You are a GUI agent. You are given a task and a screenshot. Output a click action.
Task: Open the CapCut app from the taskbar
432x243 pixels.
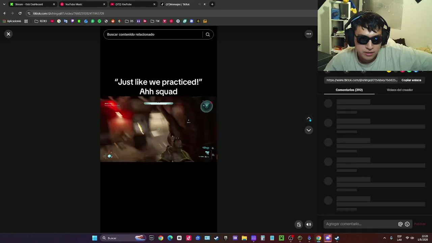179,238
